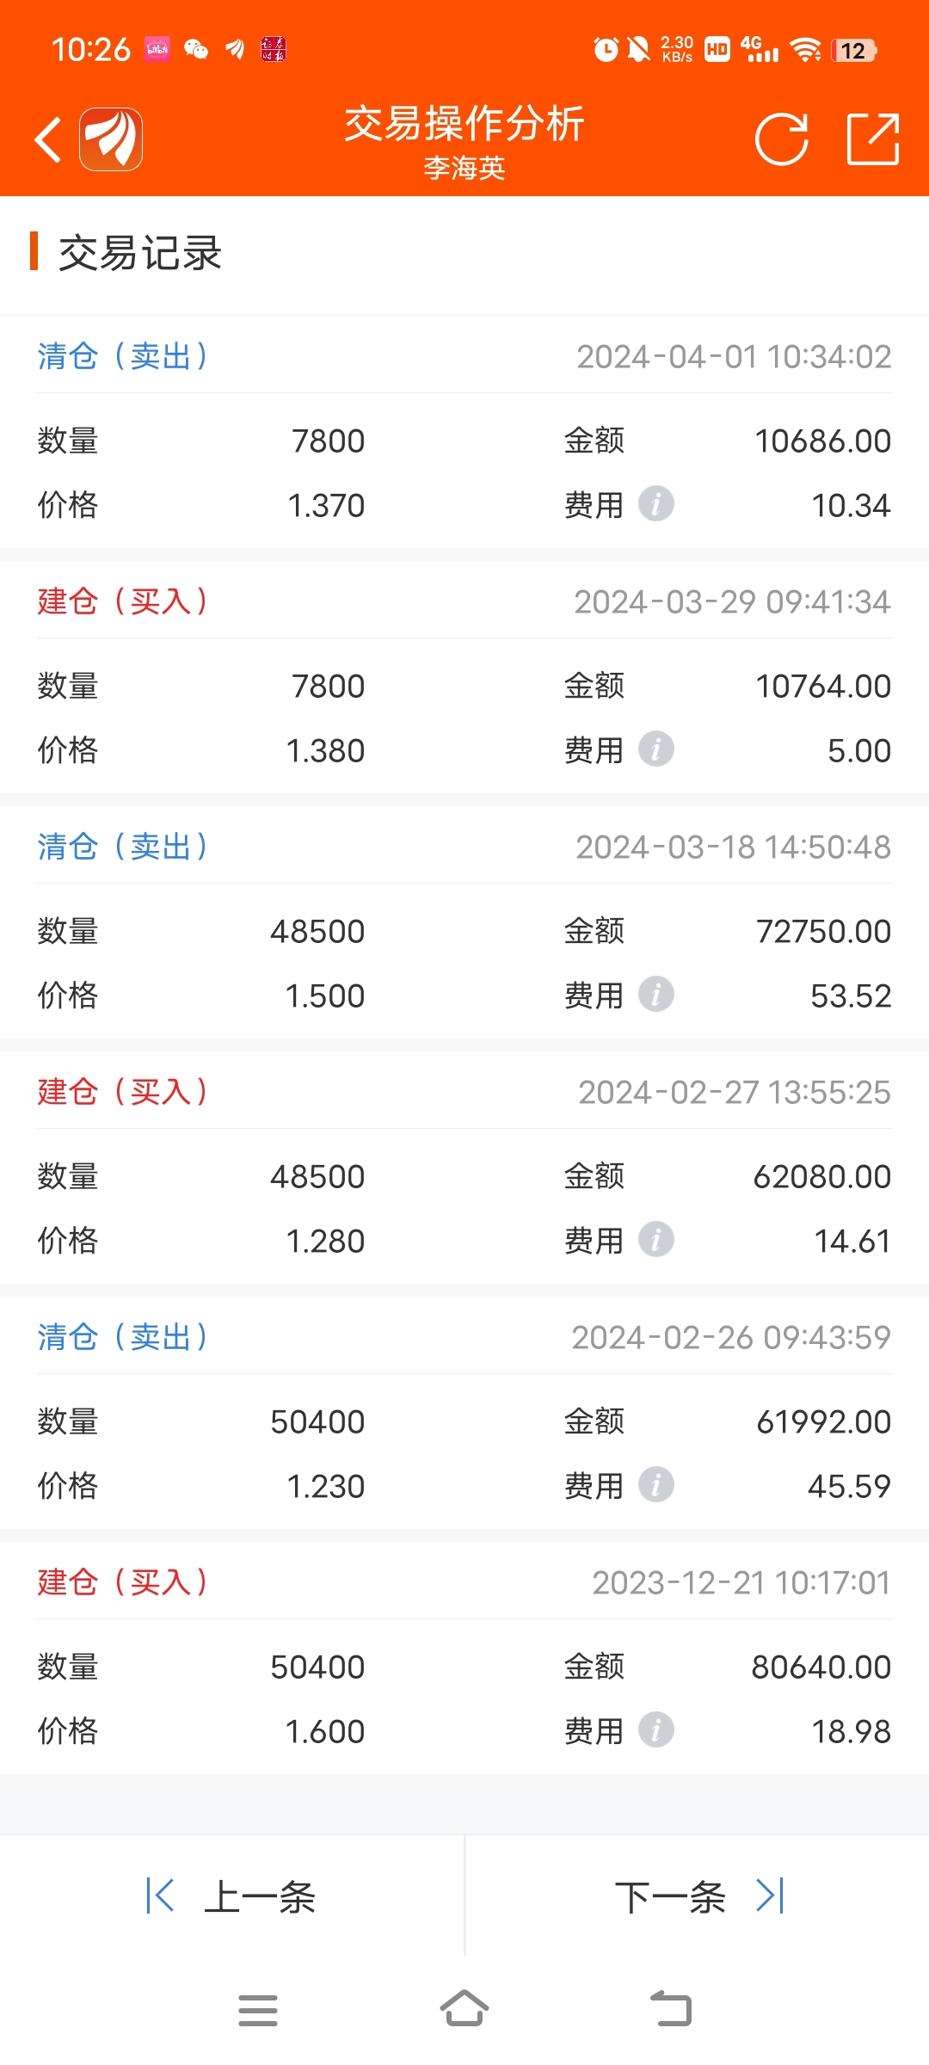Tap the share export icon
The width and height of the screenshot is (929, 2065).
pos(873,139)
